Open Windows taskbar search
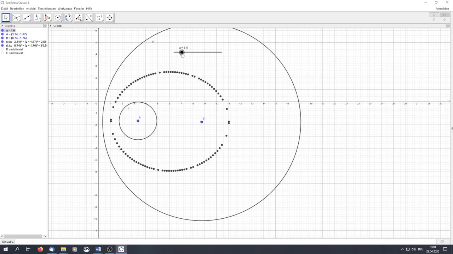 [x=17, y=249]
